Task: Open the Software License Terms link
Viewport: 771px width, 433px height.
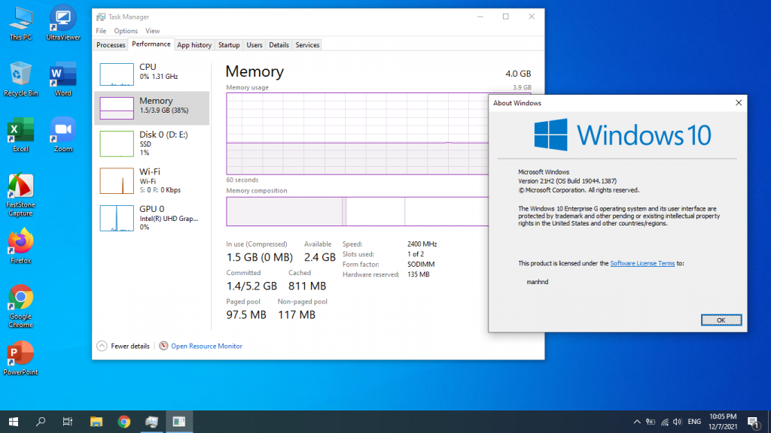Action: pyautogui.click(x=642, y=263)
